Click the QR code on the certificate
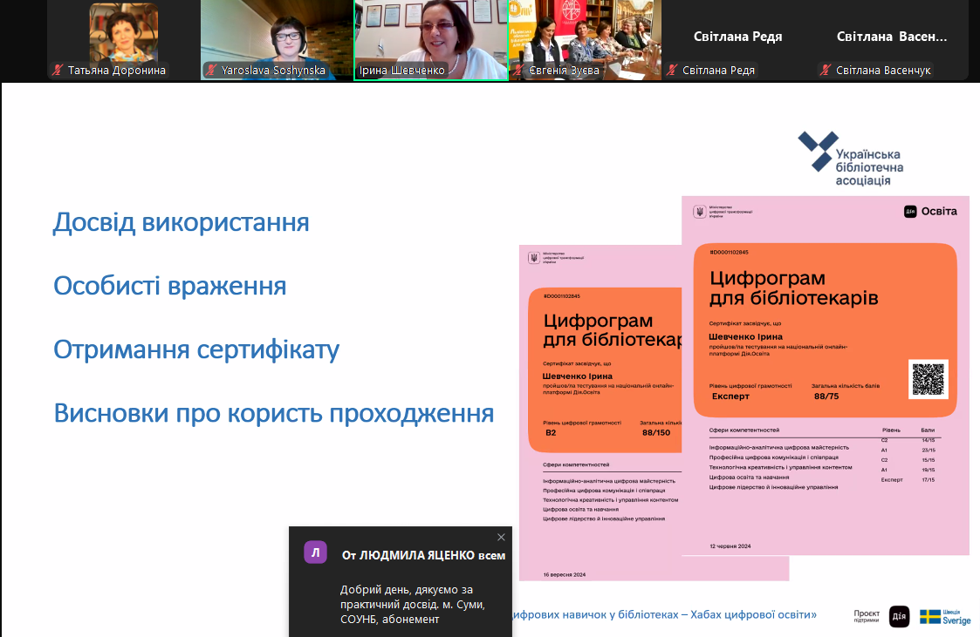This screenshot has height=637, width=980. pos(929,378)
